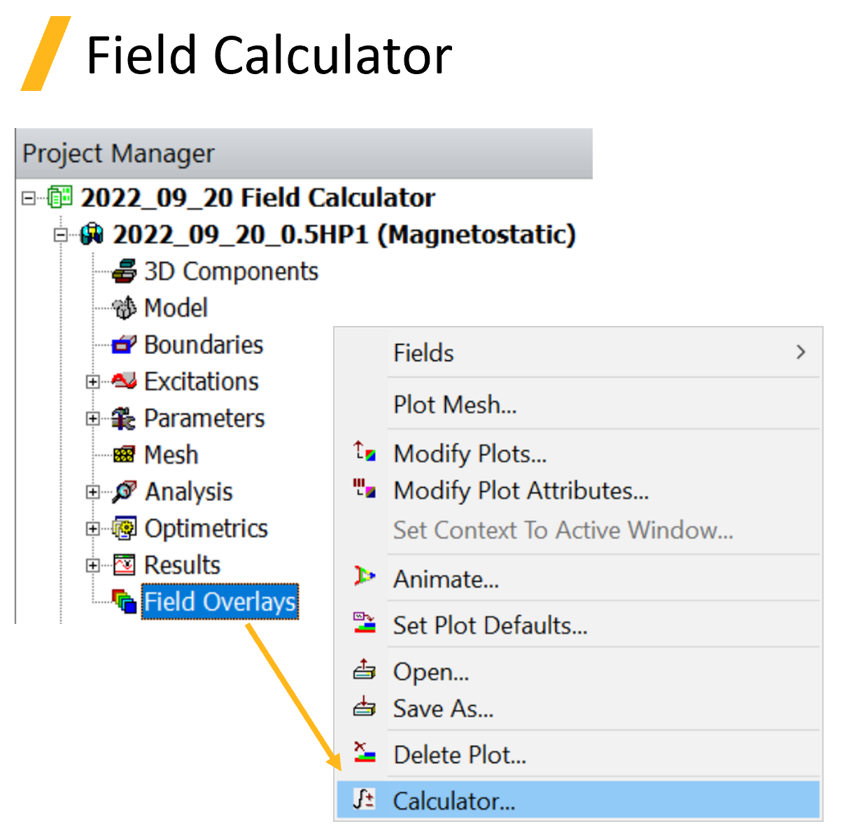Expand the Optimetrics tree node

pos(93,529)
